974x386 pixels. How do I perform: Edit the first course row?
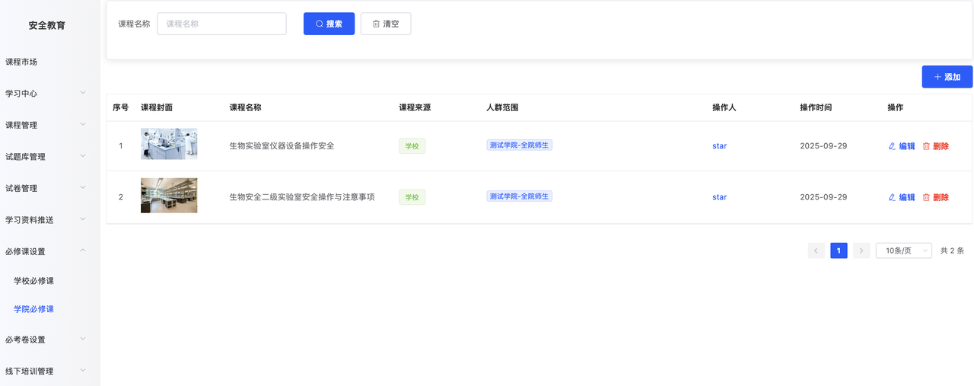point(902,146)
